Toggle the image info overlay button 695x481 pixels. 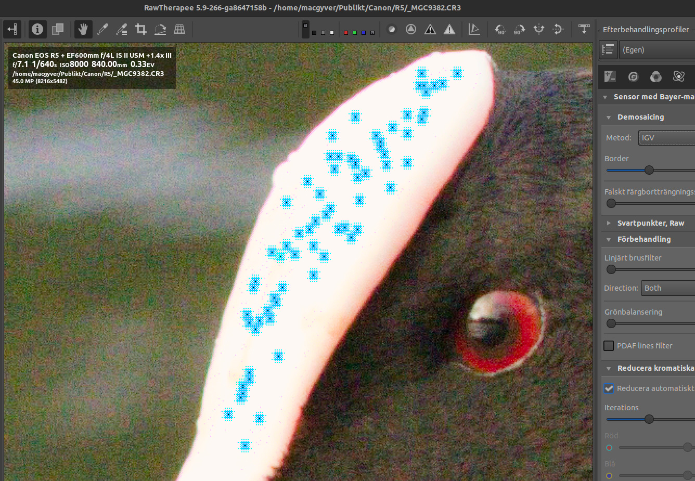point(37,29)
